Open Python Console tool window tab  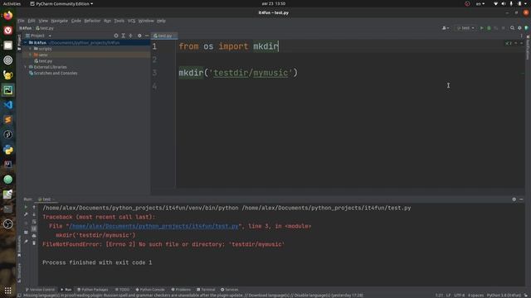tap(150, 290)
